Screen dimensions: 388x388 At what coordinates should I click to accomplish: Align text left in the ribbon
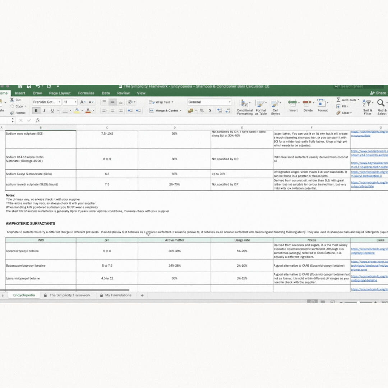tap(105, 111)
